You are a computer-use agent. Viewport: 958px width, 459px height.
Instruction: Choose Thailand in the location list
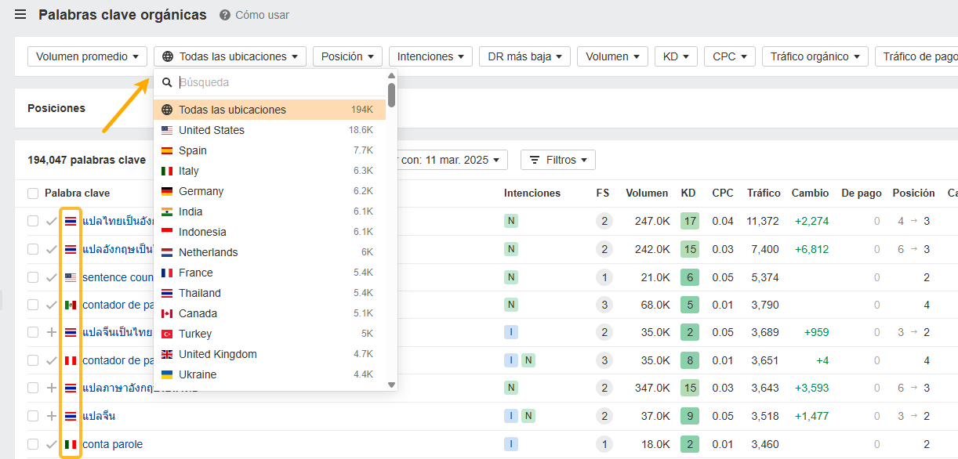click(x=200, y=293)
